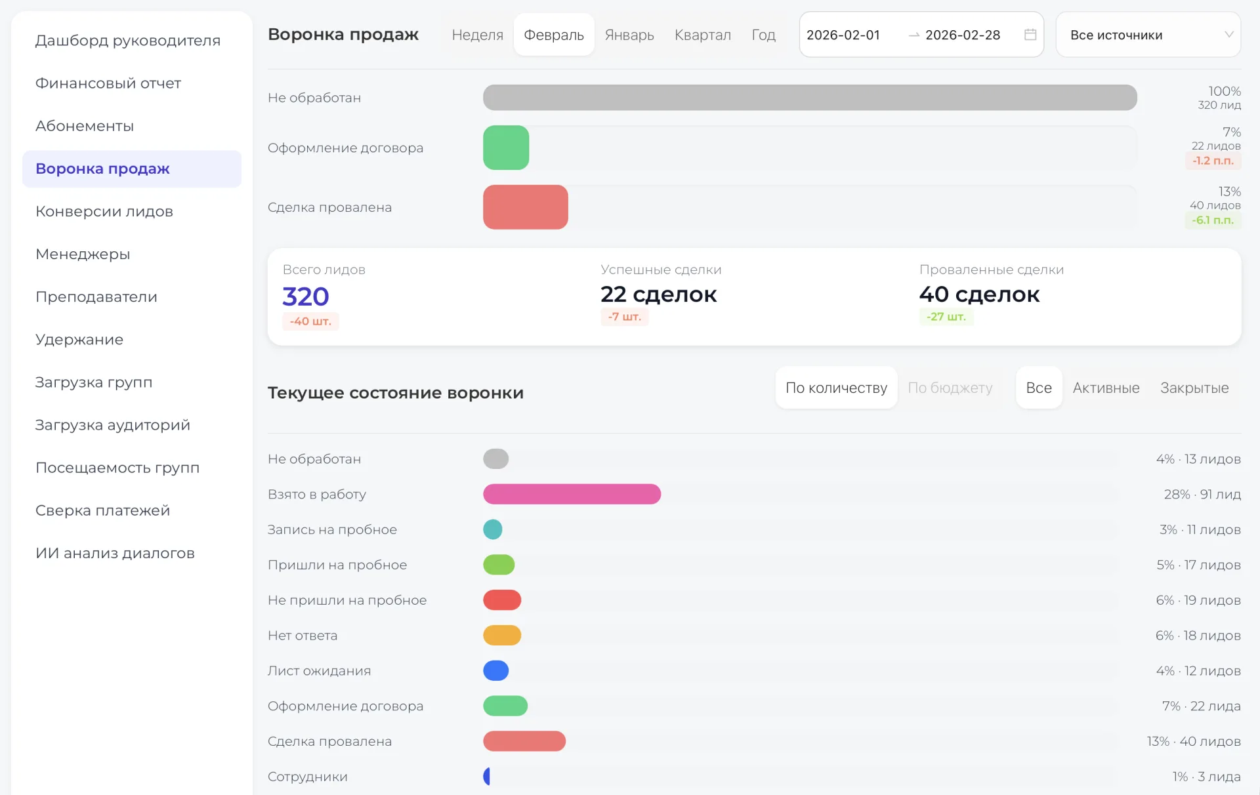This screenshot has height=795, width=1260.
Task: Click the blue 'Сотрудники' bar sliver
Action: click(486, 777)
